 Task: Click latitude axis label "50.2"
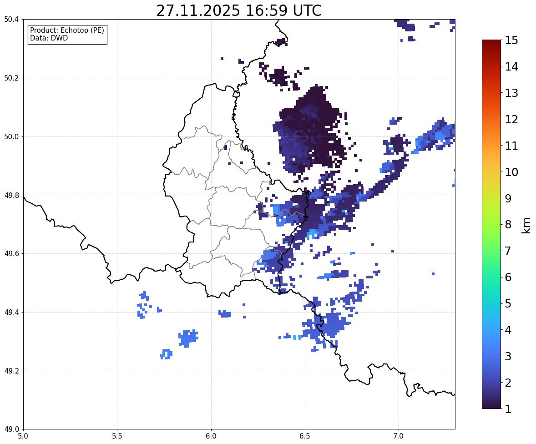point(11,78)
